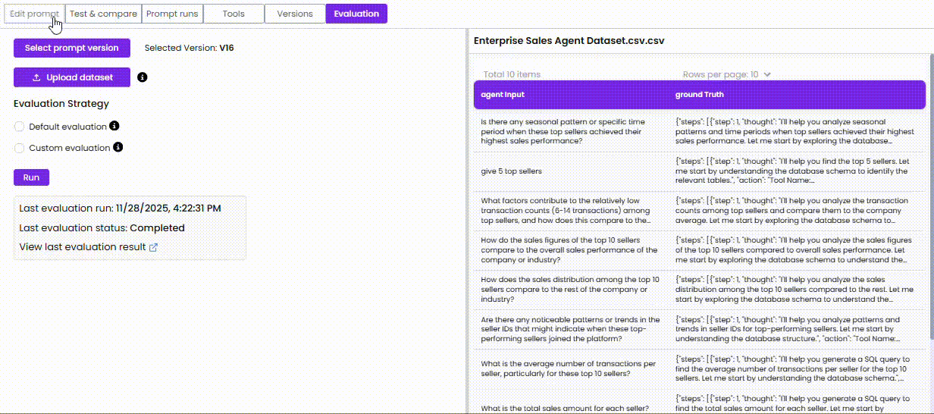This screenshot has height=414, width=934.
Task: Click the Upload dataset button
Action: 72,77
